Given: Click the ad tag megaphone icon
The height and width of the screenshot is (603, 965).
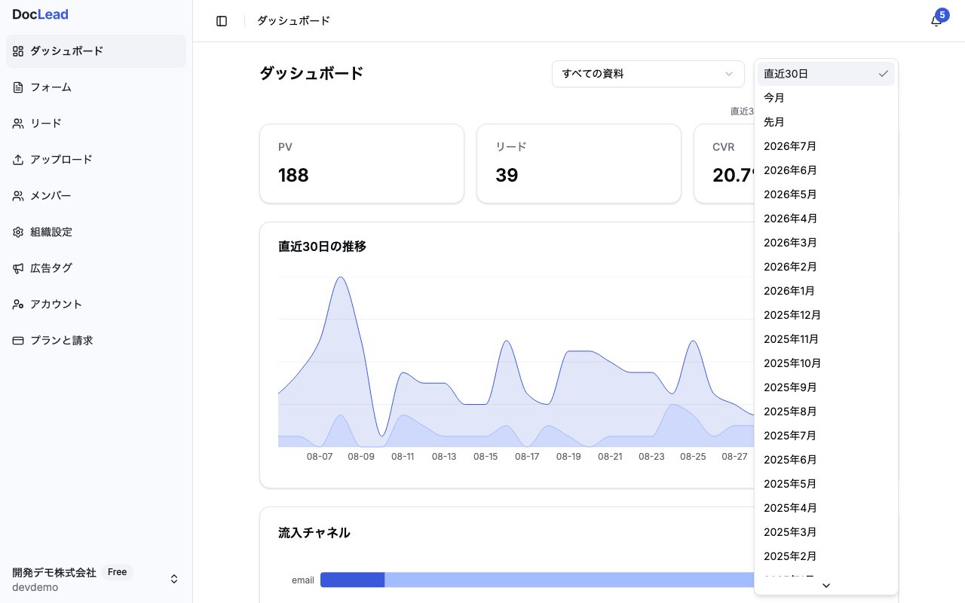Looking at the screenshot, I should click(x=18, y=268).
